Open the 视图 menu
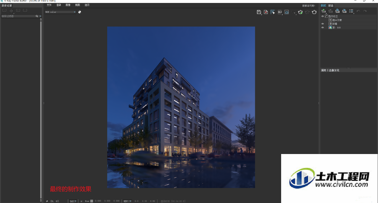 (77, 5)
